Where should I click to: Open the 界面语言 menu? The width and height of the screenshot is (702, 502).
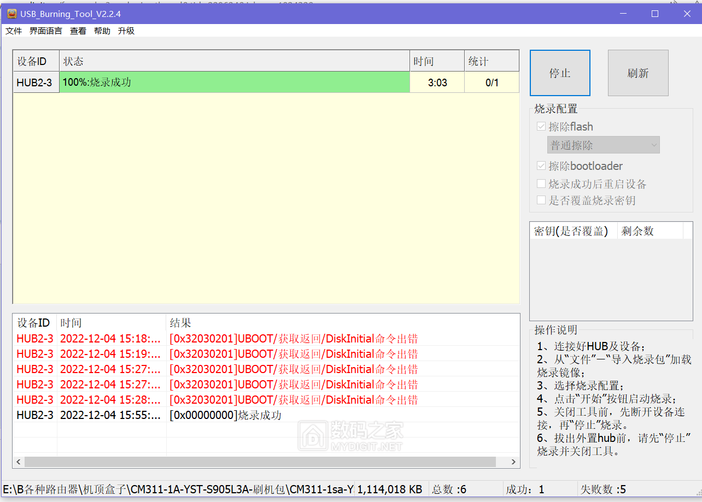[46, 31]
